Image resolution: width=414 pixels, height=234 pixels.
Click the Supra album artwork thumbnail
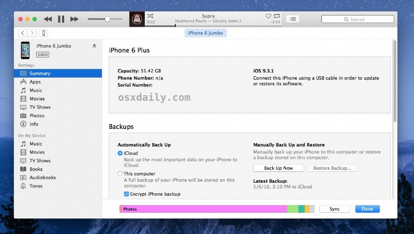tap(137, 19)
